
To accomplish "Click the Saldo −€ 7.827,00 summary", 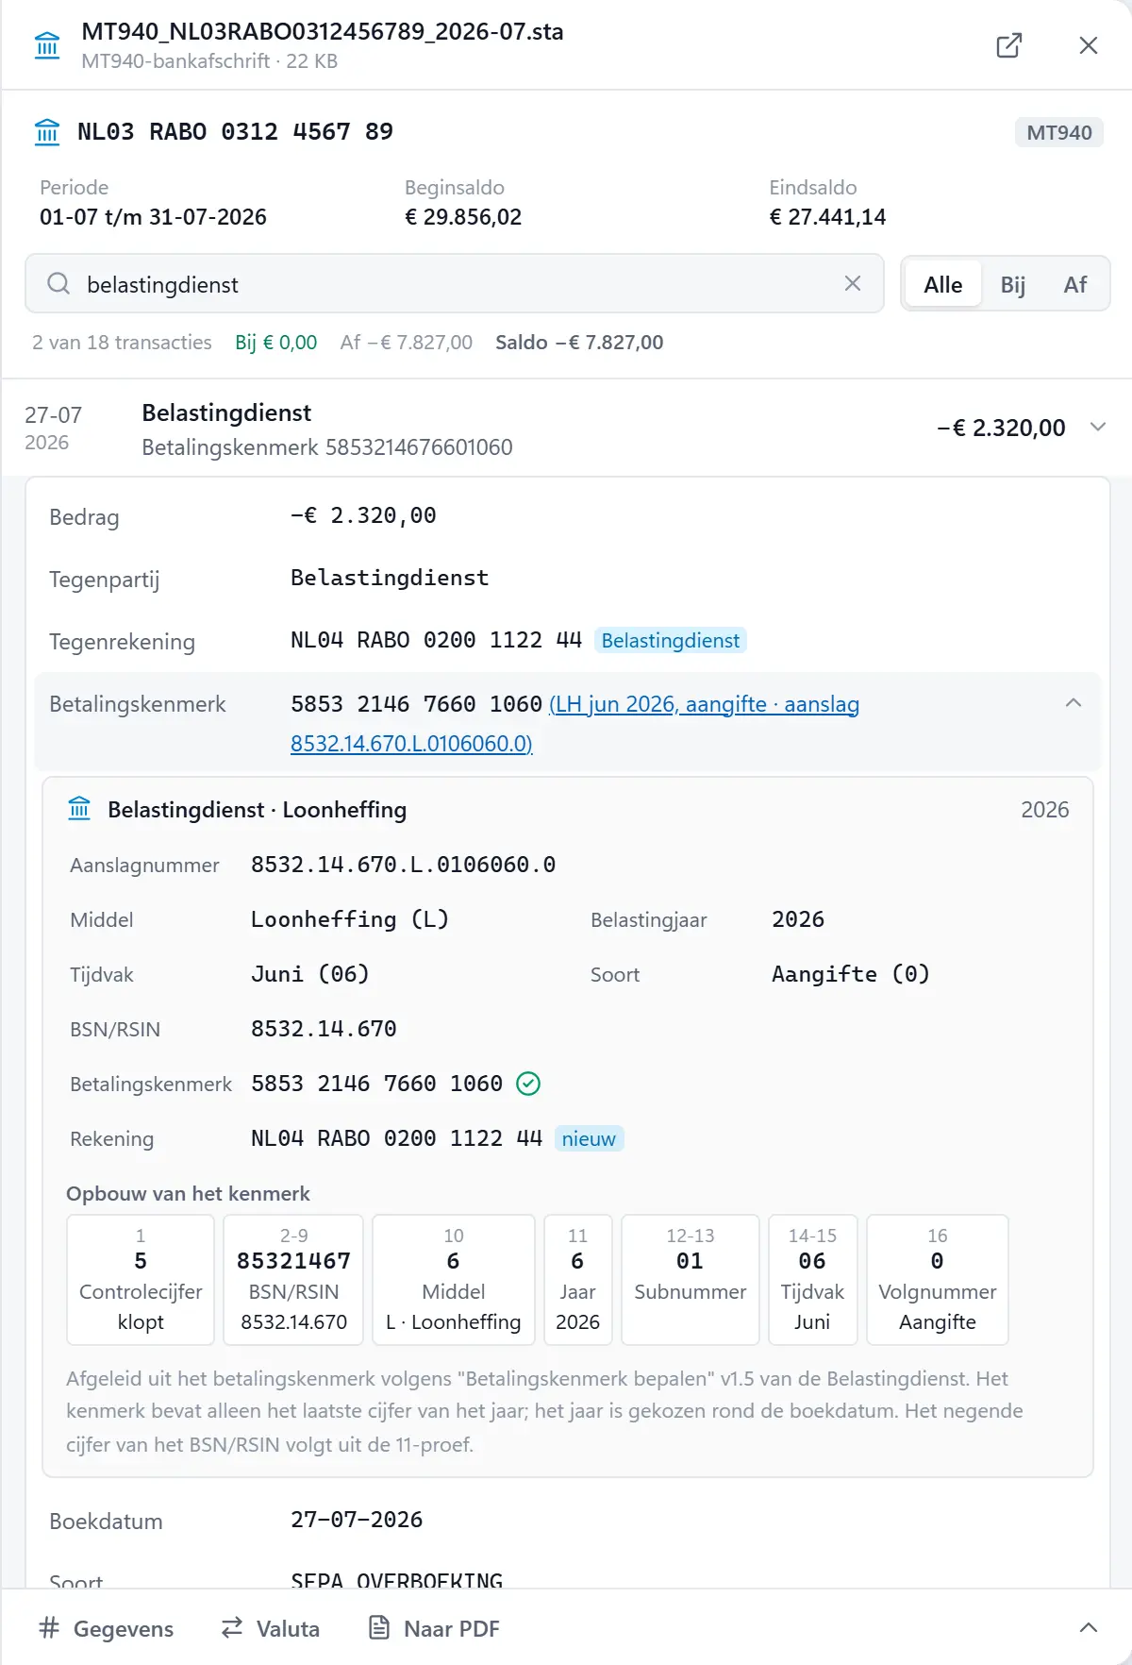I will pyautogui.click(x=579, y=342).
